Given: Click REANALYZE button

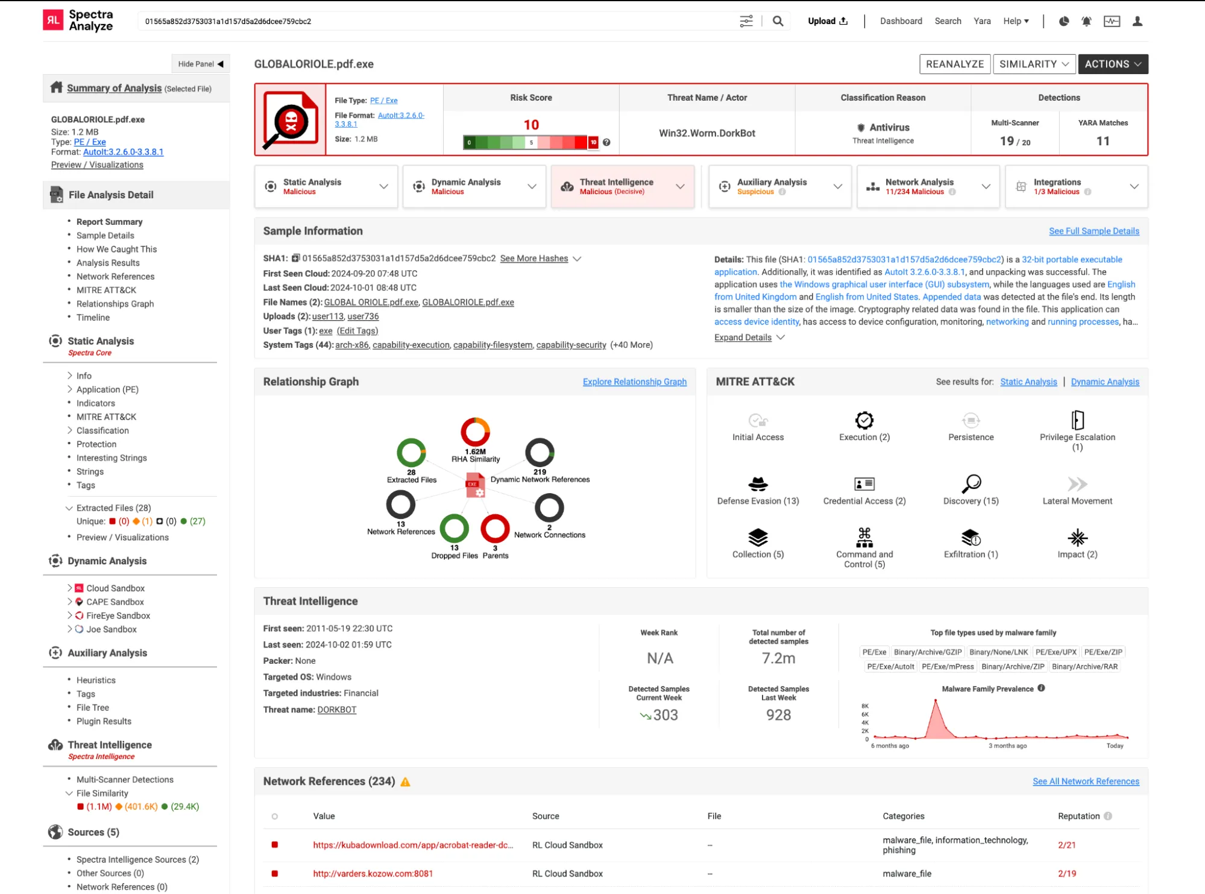Looking at the screenshot, I should 955,64.
